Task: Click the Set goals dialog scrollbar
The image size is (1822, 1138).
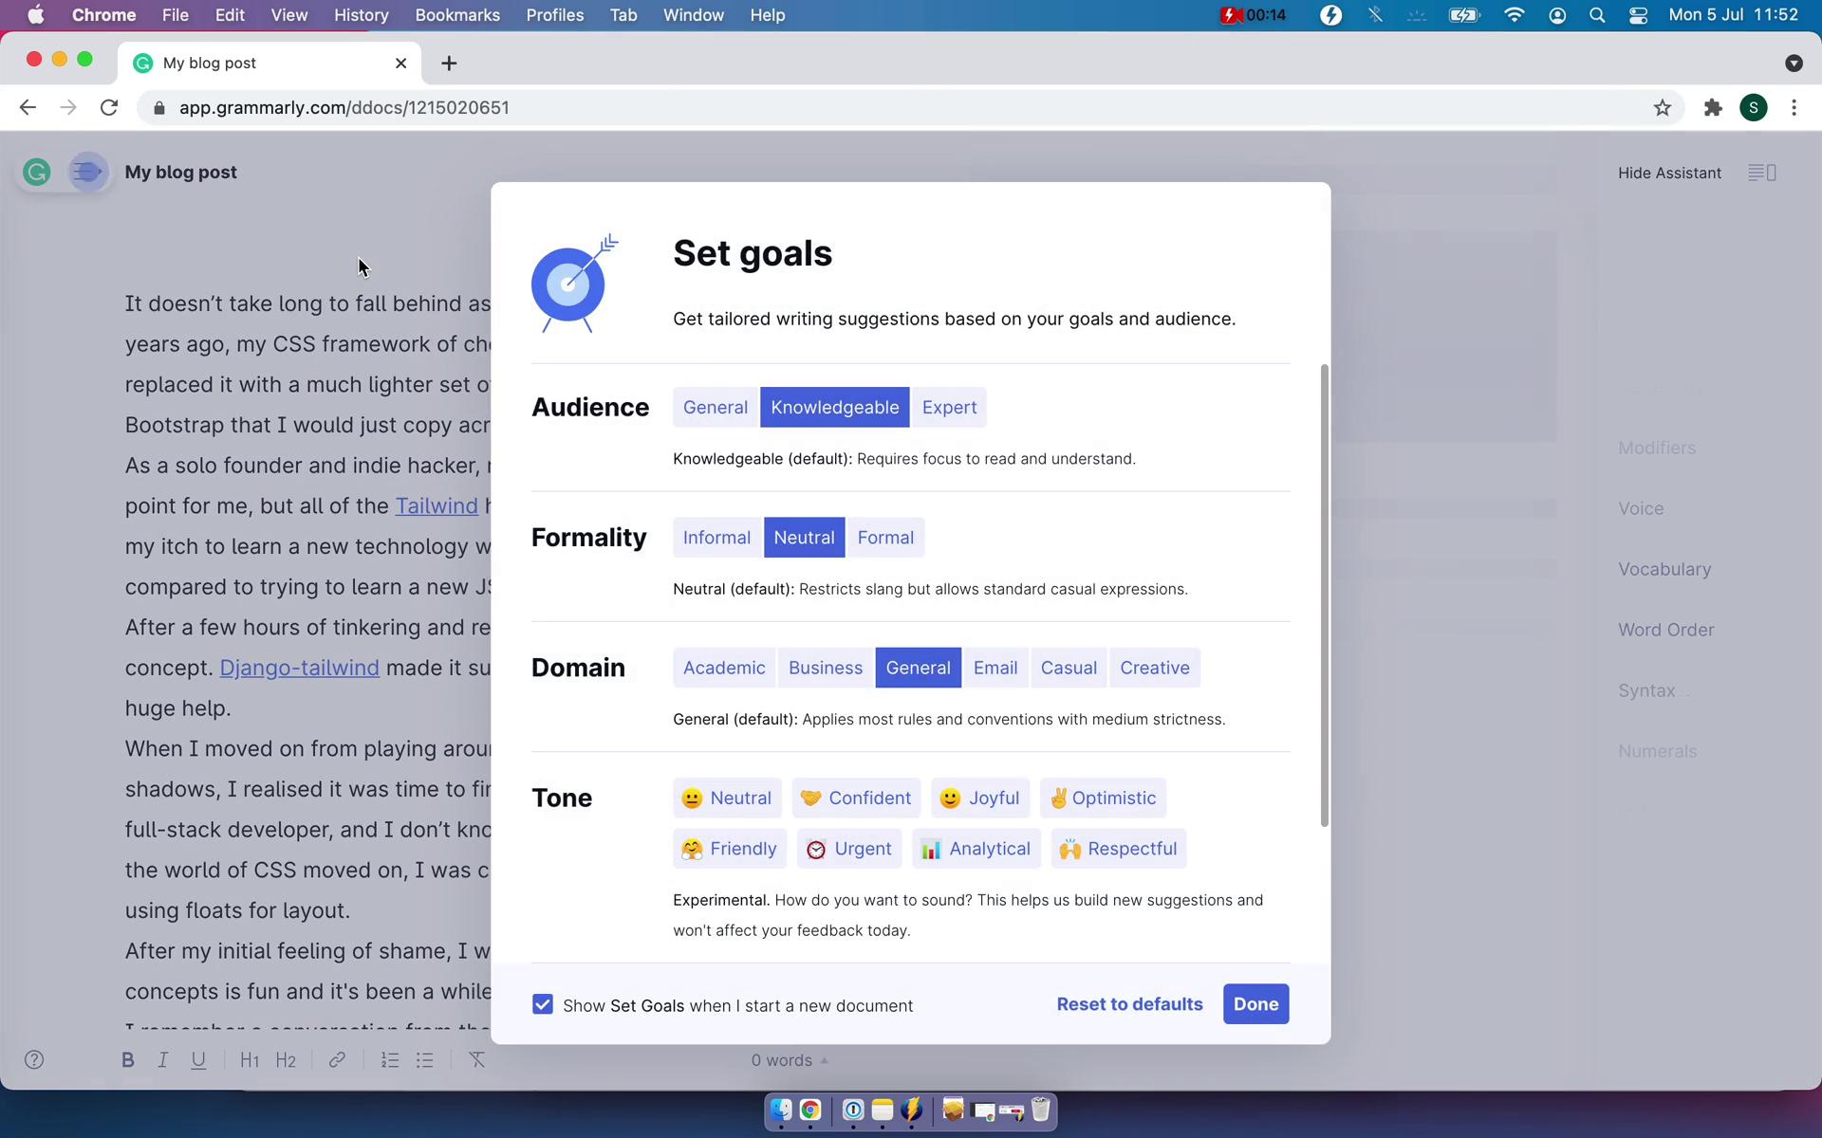Action: point(1325,596)
